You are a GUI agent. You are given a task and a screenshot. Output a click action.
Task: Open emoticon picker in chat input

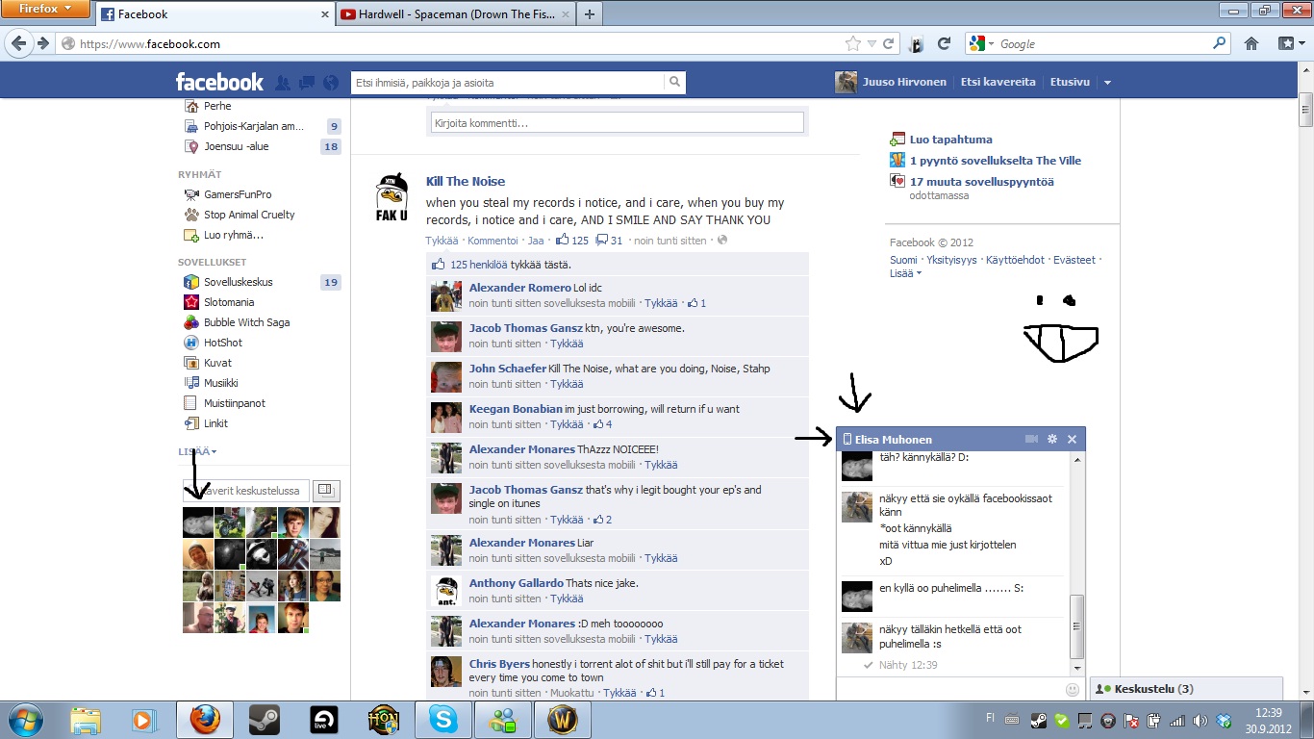click(1073, 689)
